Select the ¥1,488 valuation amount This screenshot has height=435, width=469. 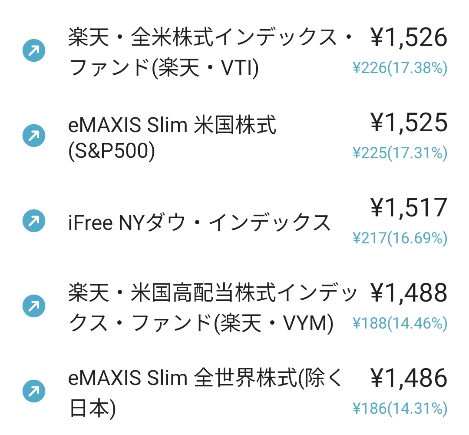pyautogui.click(x=409, y=293)
